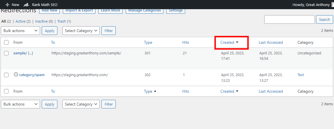334x129 pixels.
Task: Expand the bottom Select Category dropdown
Action: [x=81, y=104]
